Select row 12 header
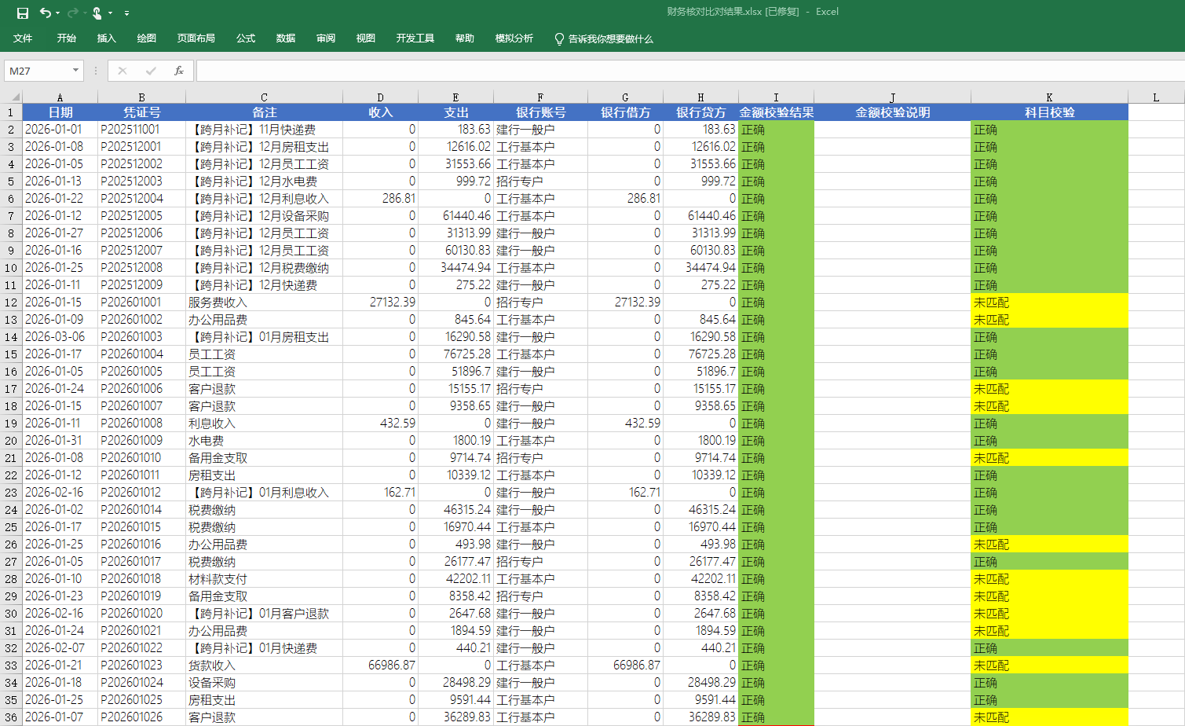The width and height of the screenshot is (1185, 726). coord(11,302)
